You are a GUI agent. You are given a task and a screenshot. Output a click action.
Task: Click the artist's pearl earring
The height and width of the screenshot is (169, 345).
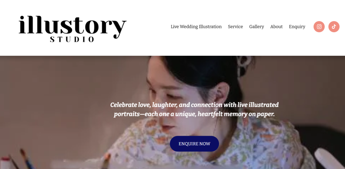(216, 110)
